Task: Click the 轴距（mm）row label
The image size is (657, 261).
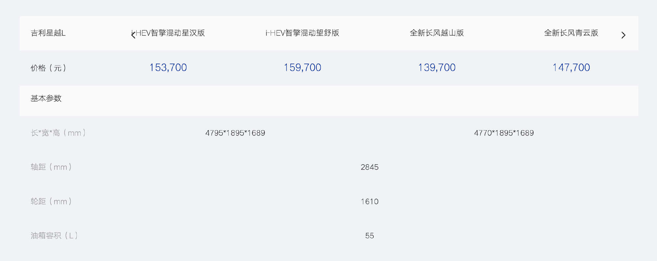Action: (51, 167)
